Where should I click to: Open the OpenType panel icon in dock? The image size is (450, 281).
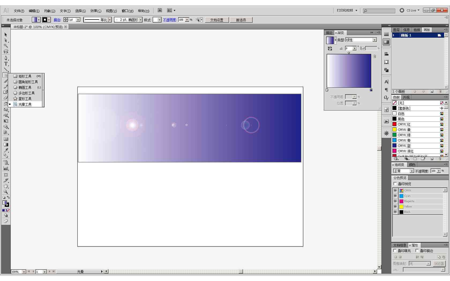tap(386, 98)
